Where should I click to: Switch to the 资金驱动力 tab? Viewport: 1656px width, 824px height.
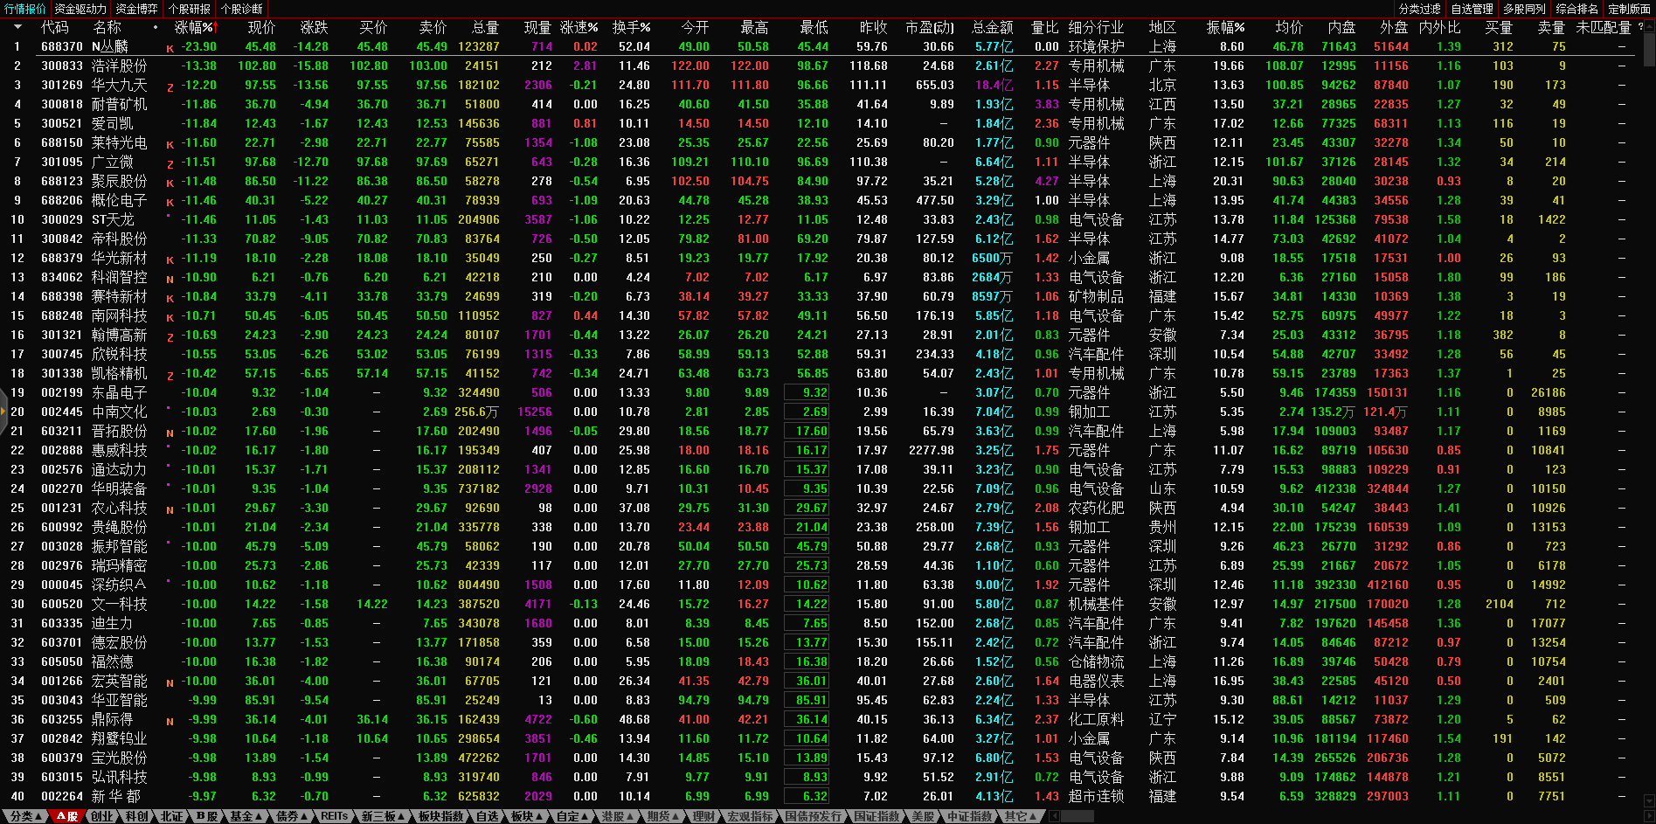coord(80,9)
